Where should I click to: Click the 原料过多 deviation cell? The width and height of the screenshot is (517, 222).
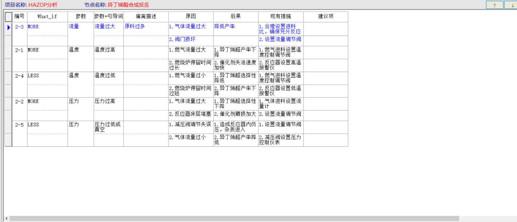click(146, 29)
